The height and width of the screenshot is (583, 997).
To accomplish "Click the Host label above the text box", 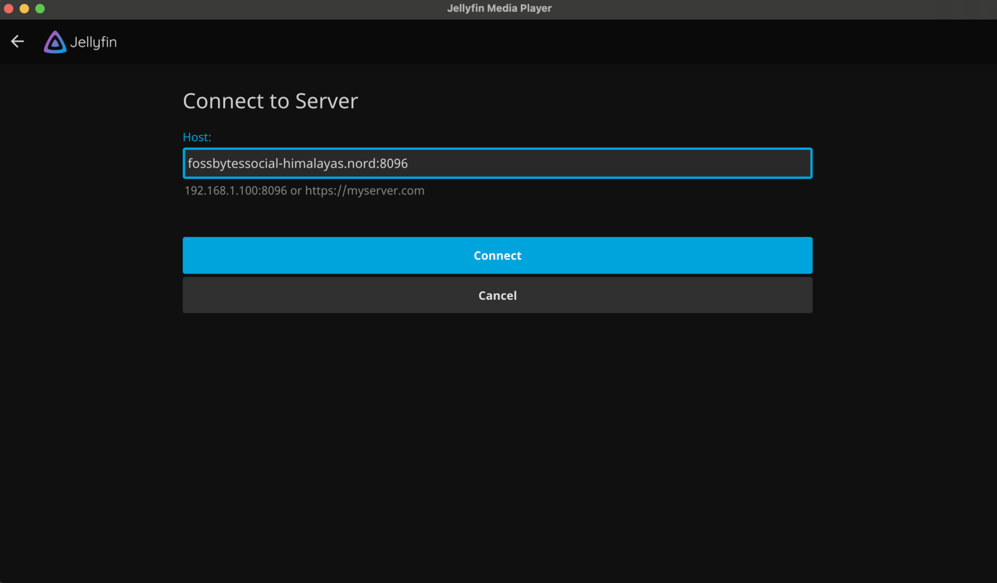I will point(196,137).
